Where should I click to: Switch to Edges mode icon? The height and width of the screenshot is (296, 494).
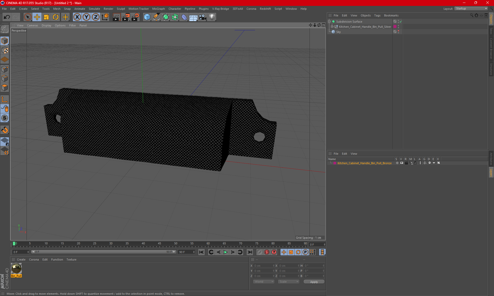(5, 78)
